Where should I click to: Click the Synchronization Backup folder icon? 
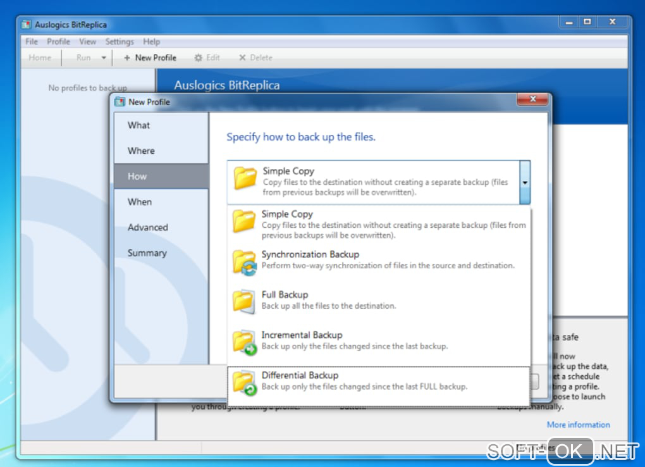coord(244,263)
